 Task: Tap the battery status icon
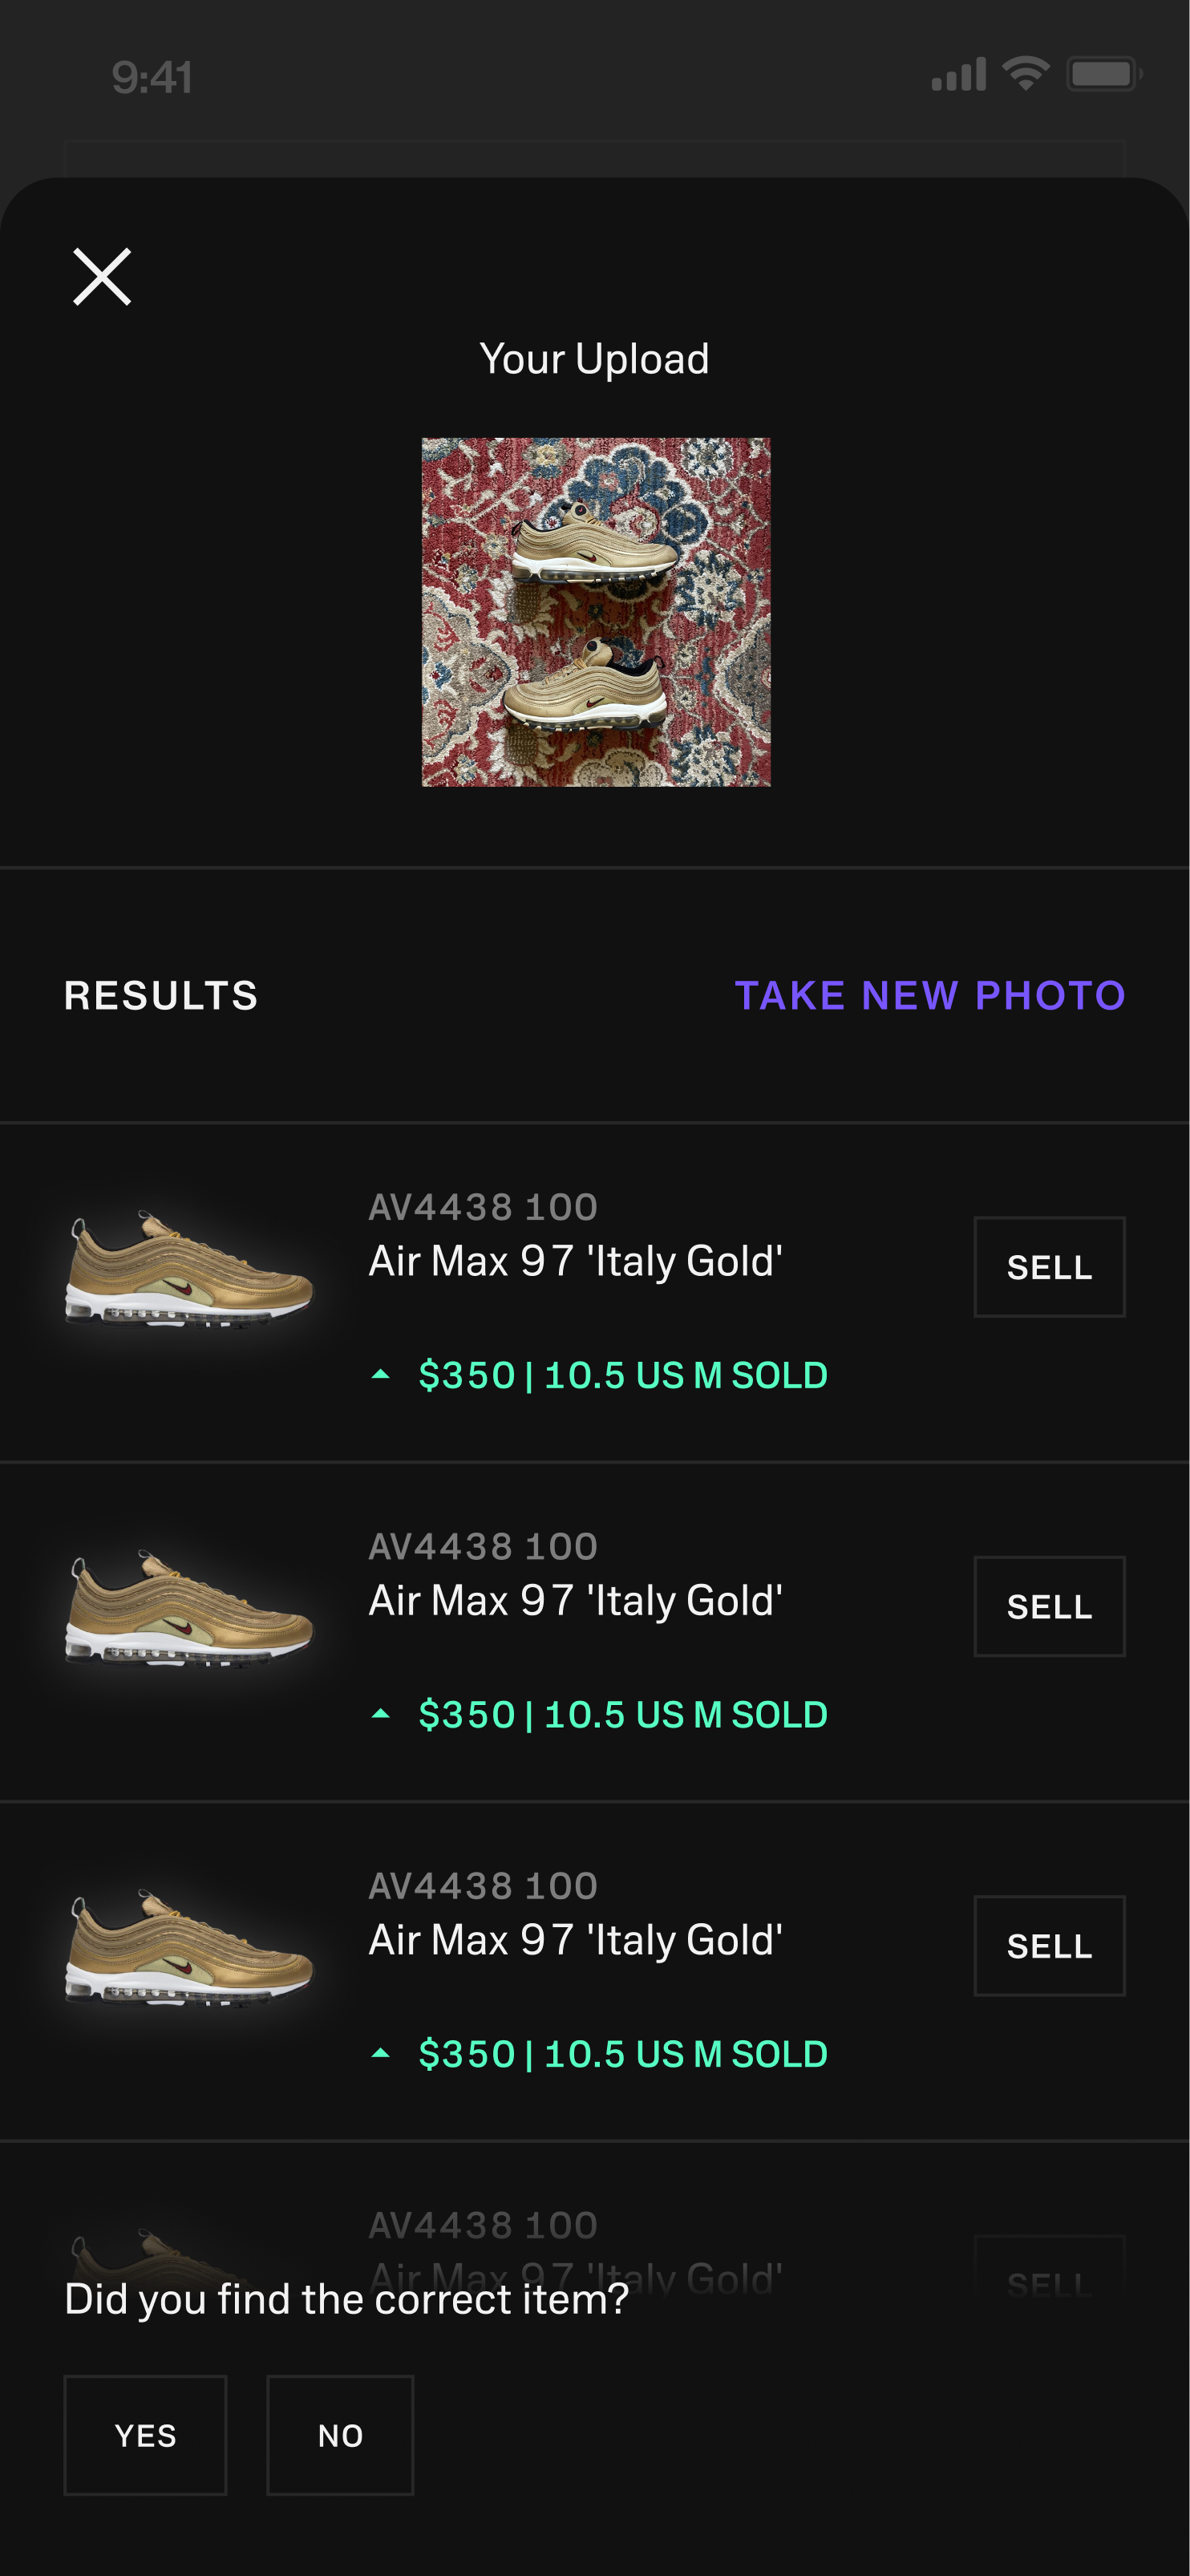tap(1104, 74)
